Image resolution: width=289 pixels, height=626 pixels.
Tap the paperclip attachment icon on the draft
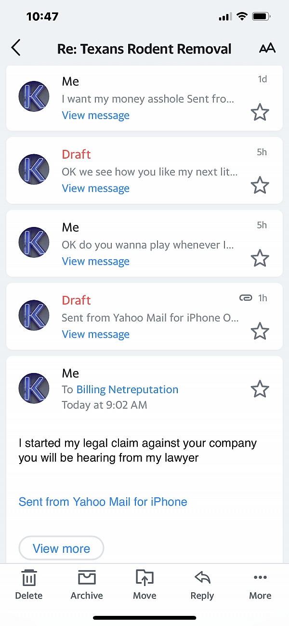point(246,298)
